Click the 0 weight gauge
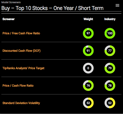The height and width of the screenshot is (114, 123). (x=88, y=68)
